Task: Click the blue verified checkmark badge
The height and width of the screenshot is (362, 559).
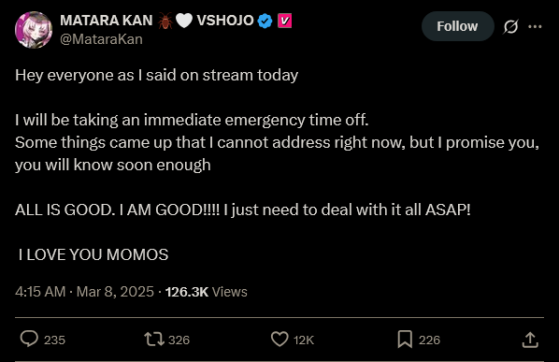Action: point(265,21)
